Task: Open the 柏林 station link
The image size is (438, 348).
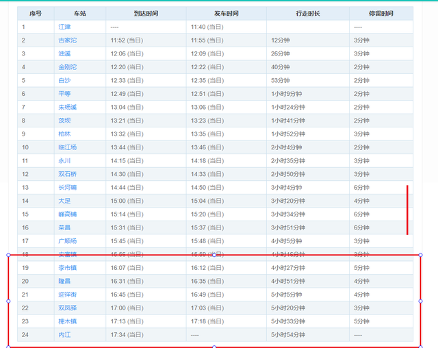Action: (x=64, y=134)
